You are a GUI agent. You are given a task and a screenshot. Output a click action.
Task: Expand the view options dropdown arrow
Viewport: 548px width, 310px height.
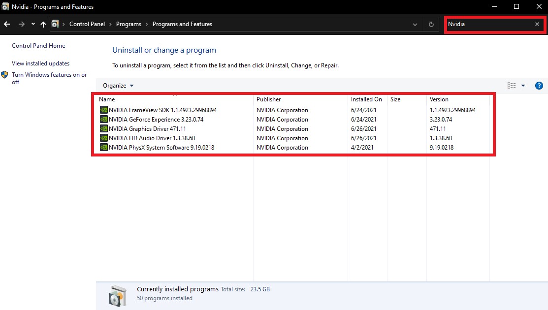coord(523,86)
